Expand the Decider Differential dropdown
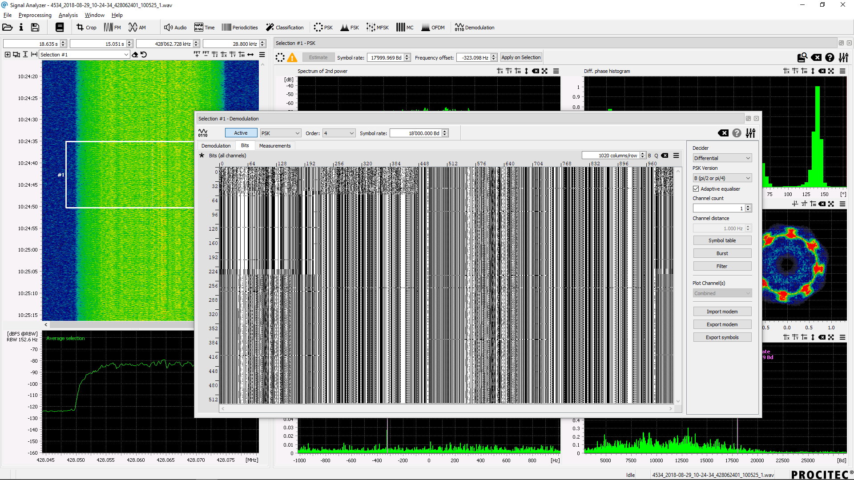Screen dimensions: 854x480 tap(722, 158)
